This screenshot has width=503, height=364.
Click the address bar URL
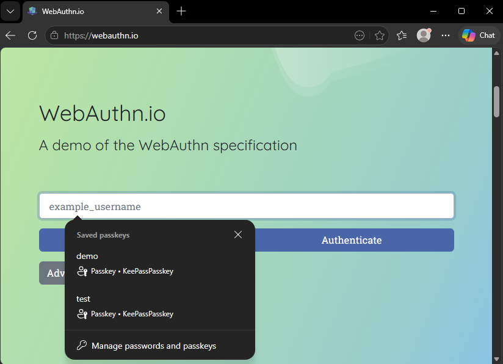pyautogui.click(x=101, y=35)
